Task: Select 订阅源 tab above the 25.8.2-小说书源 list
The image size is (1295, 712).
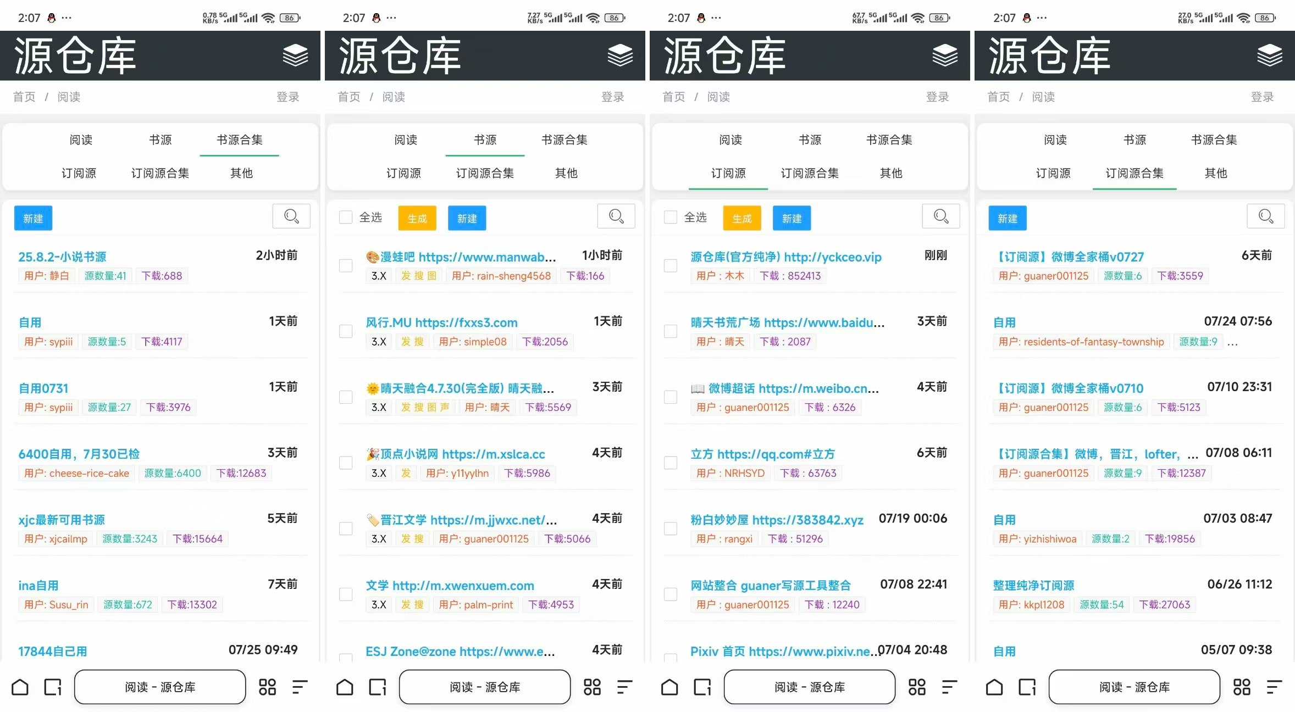Action: [79, 173]
